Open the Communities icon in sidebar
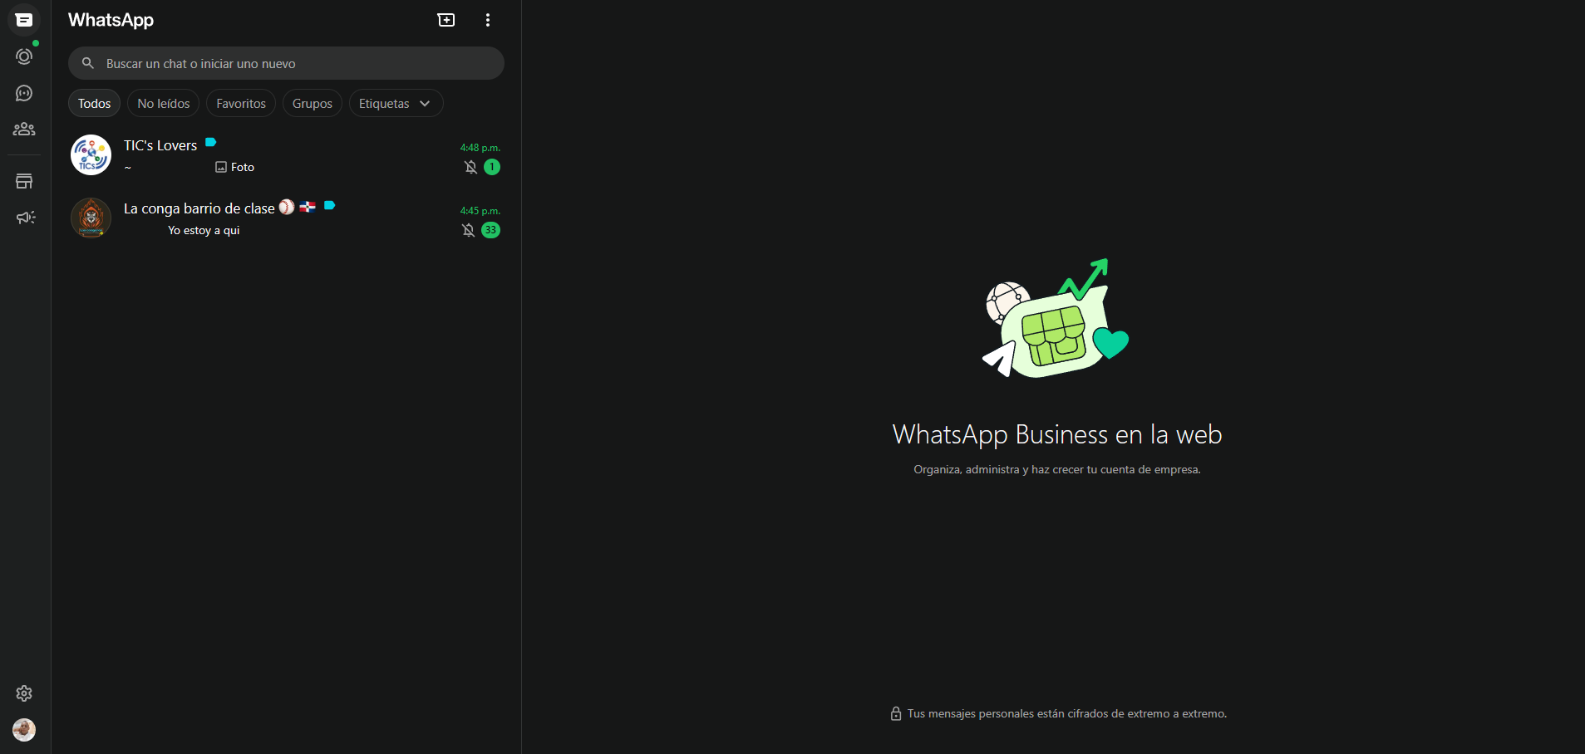This screenshot has width=1585, height=754. tap(24, 129)
